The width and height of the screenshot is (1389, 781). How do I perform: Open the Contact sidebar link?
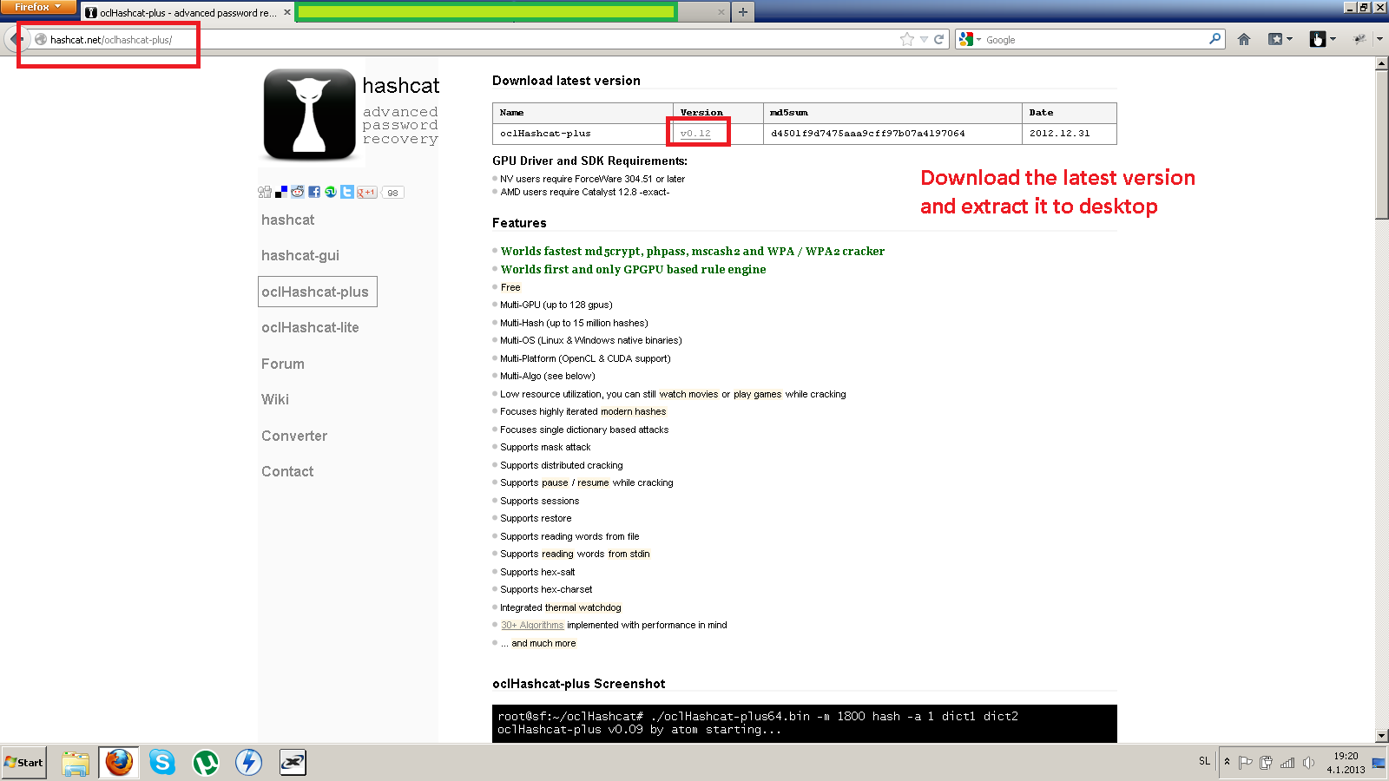287,472
